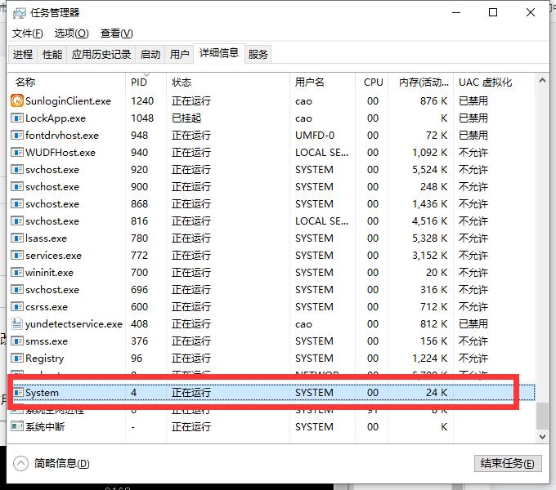The width and height of the screenshot is (556, 490).
Task: Sort by the 内存(活动... column header
Action: point(420,82)
